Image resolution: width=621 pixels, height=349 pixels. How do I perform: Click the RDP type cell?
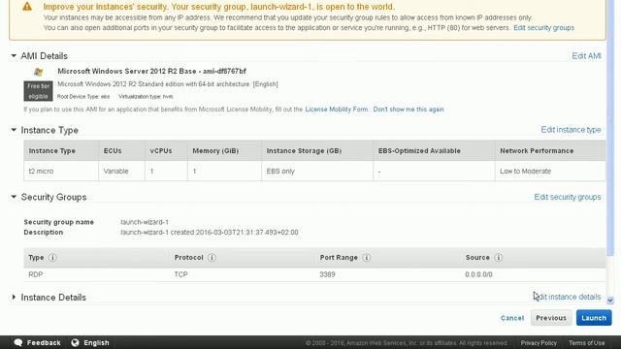tap(35, 274)
